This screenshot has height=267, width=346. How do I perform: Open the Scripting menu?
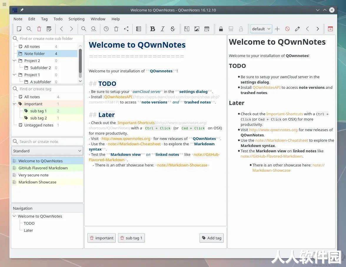click(x=76, y=19)
